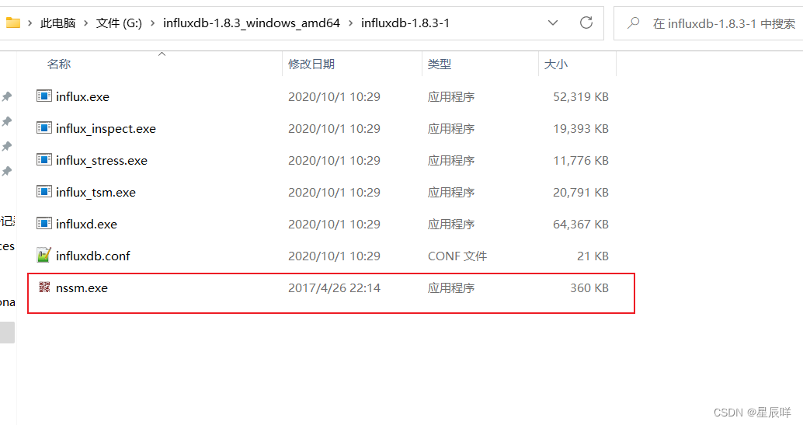Select file name influx.exe
Screen dimensions: 803x425
82,96
